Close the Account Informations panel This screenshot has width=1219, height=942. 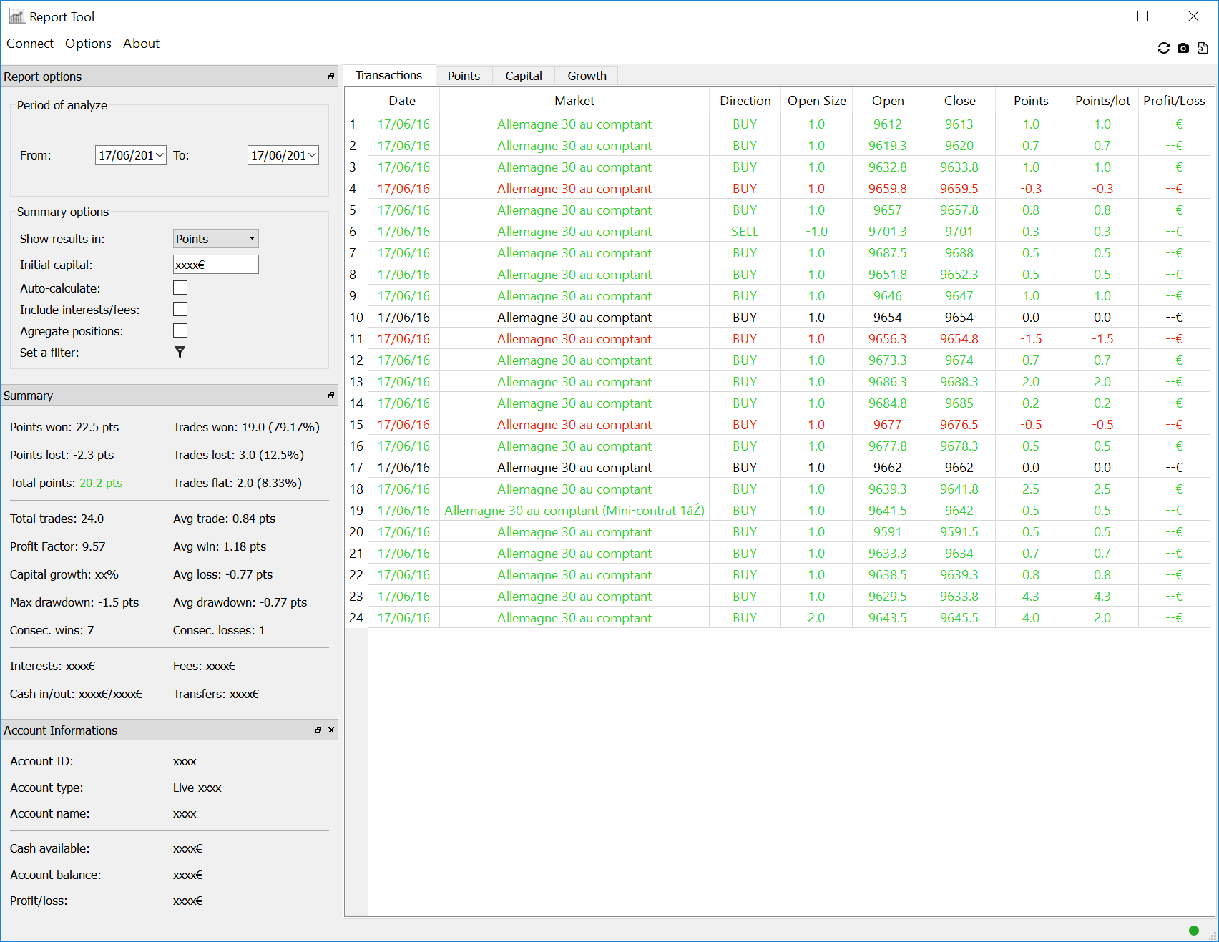pyautogui.click(x=331, y=730)
